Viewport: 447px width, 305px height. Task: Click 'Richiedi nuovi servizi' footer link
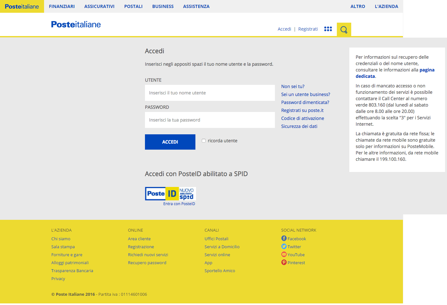pyautogui.click(x=148, y=255)
